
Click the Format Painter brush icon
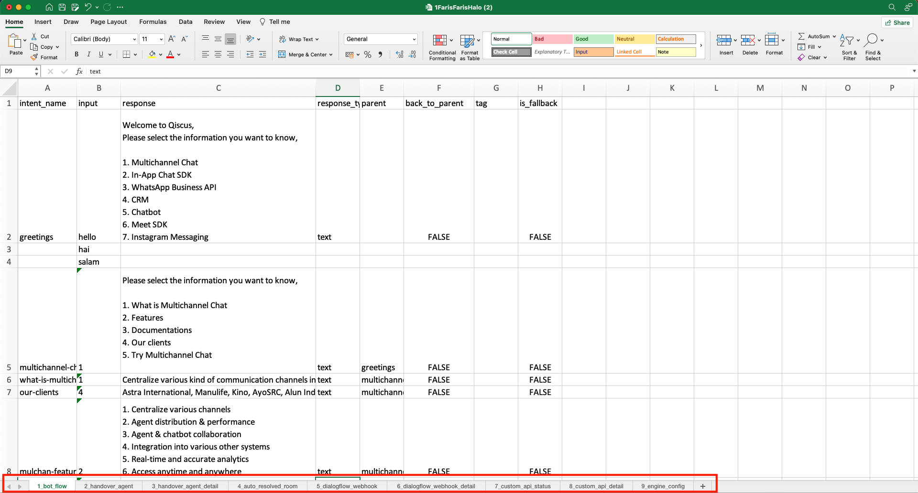[34, 57]
